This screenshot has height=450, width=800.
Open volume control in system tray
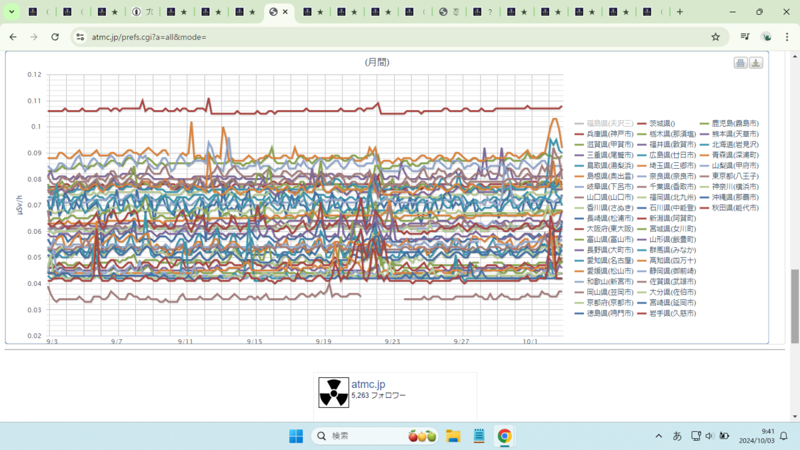point(709,436)
